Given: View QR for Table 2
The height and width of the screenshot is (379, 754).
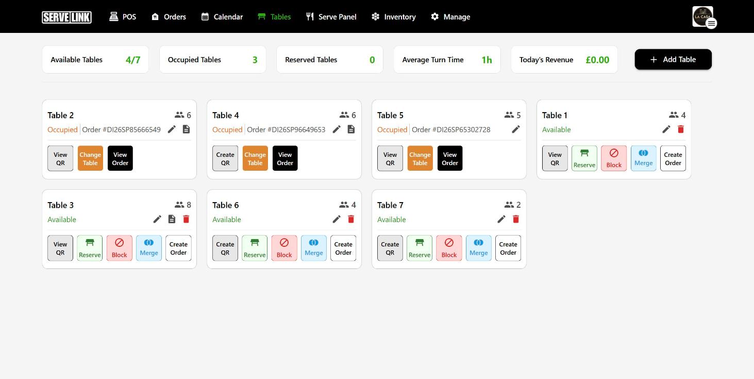Looking at the screenshot, I should click(60, 158).
